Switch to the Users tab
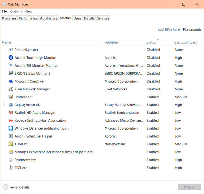 tap(77, 18)
